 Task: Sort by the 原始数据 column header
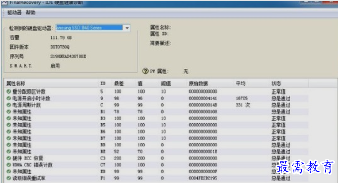pyautogui.click(x=198, y=83)
